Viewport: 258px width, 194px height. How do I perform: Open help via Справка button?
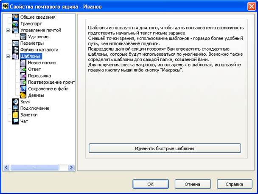pyautogui.click(x=235, y=184)
